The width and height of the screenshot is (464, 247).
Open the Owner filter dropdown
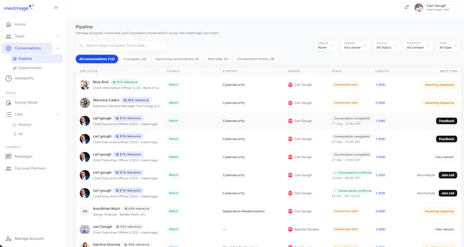click(x=356, y=46)
